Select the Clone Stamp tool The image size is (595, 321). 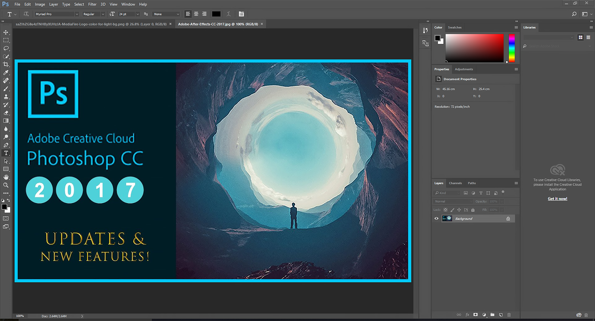pos(6,97)
